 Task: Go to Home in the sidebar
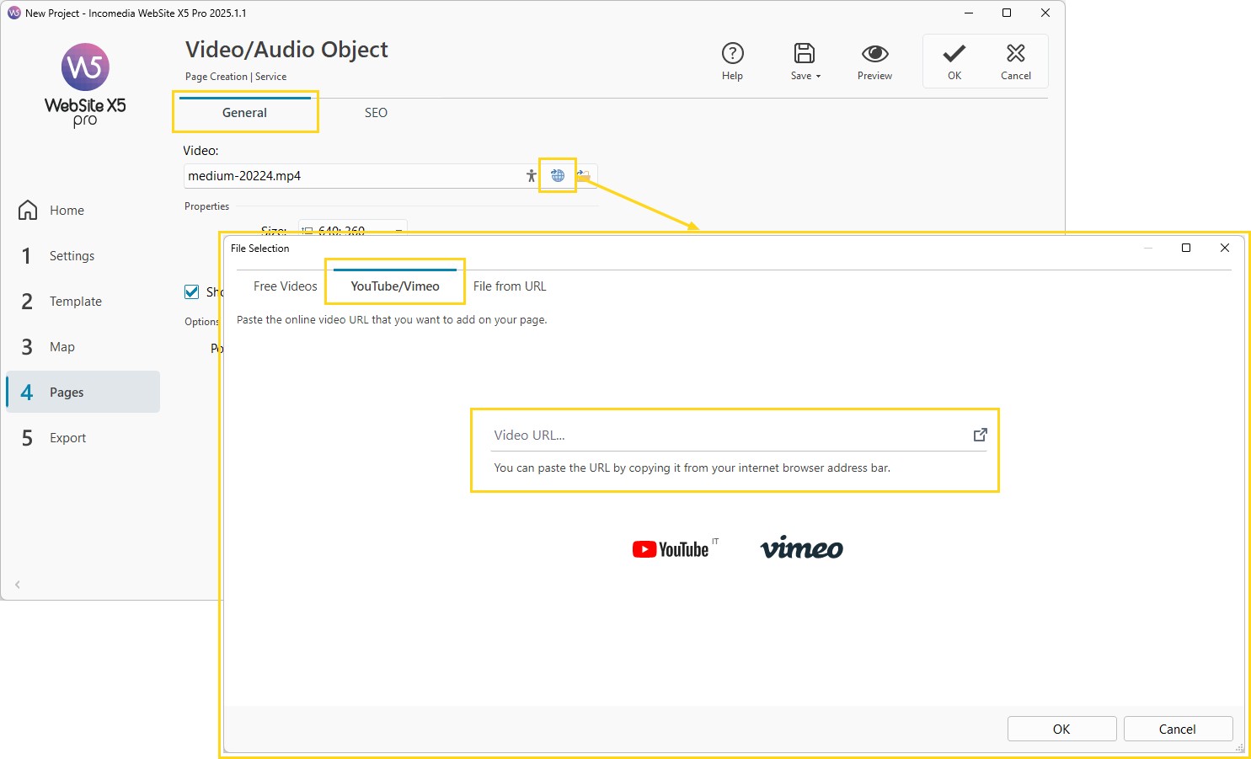coord(83,211)
